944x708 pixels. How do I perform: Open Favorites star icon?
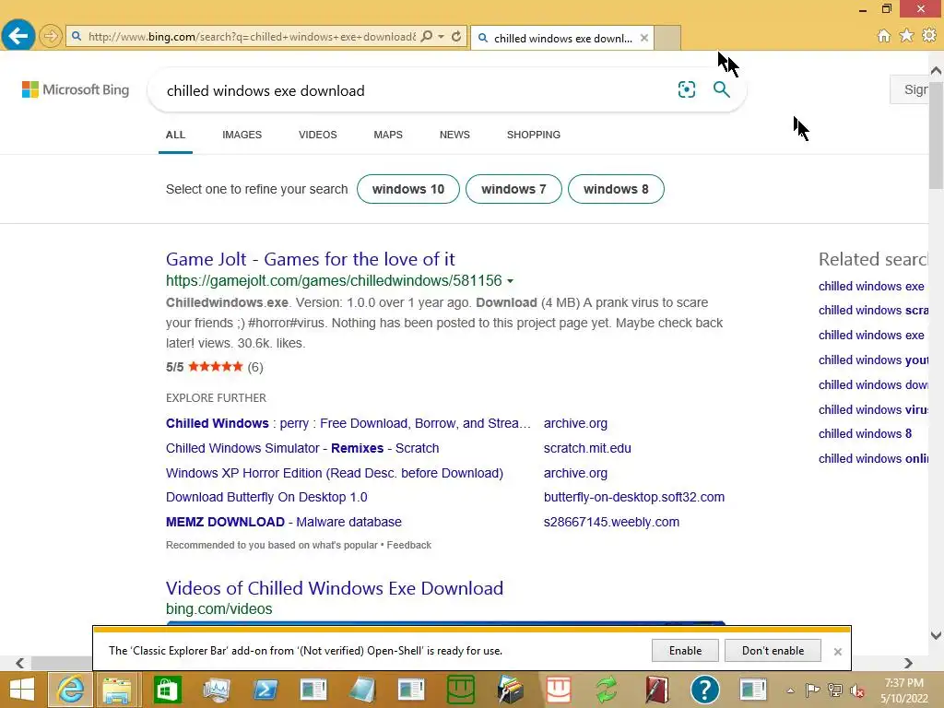coord(906,36)
